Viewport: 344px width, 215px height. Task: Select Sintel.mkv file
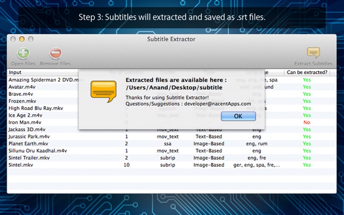(x=21, y=165)
